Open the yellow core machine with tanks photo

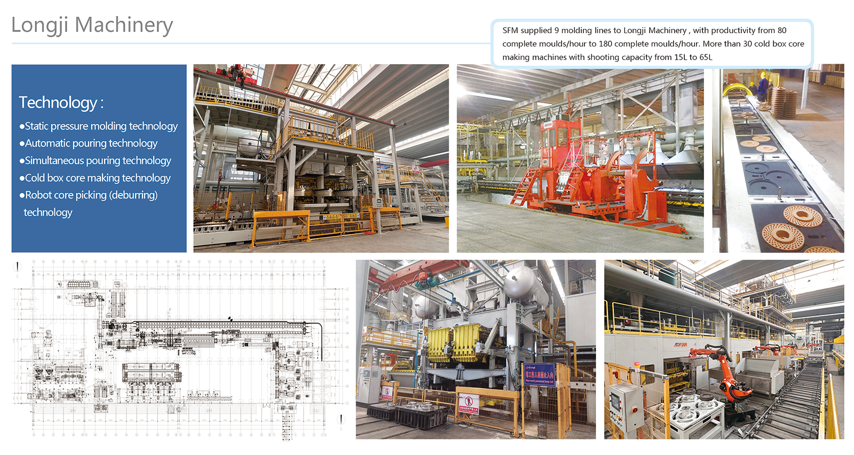tap(476, 349)
